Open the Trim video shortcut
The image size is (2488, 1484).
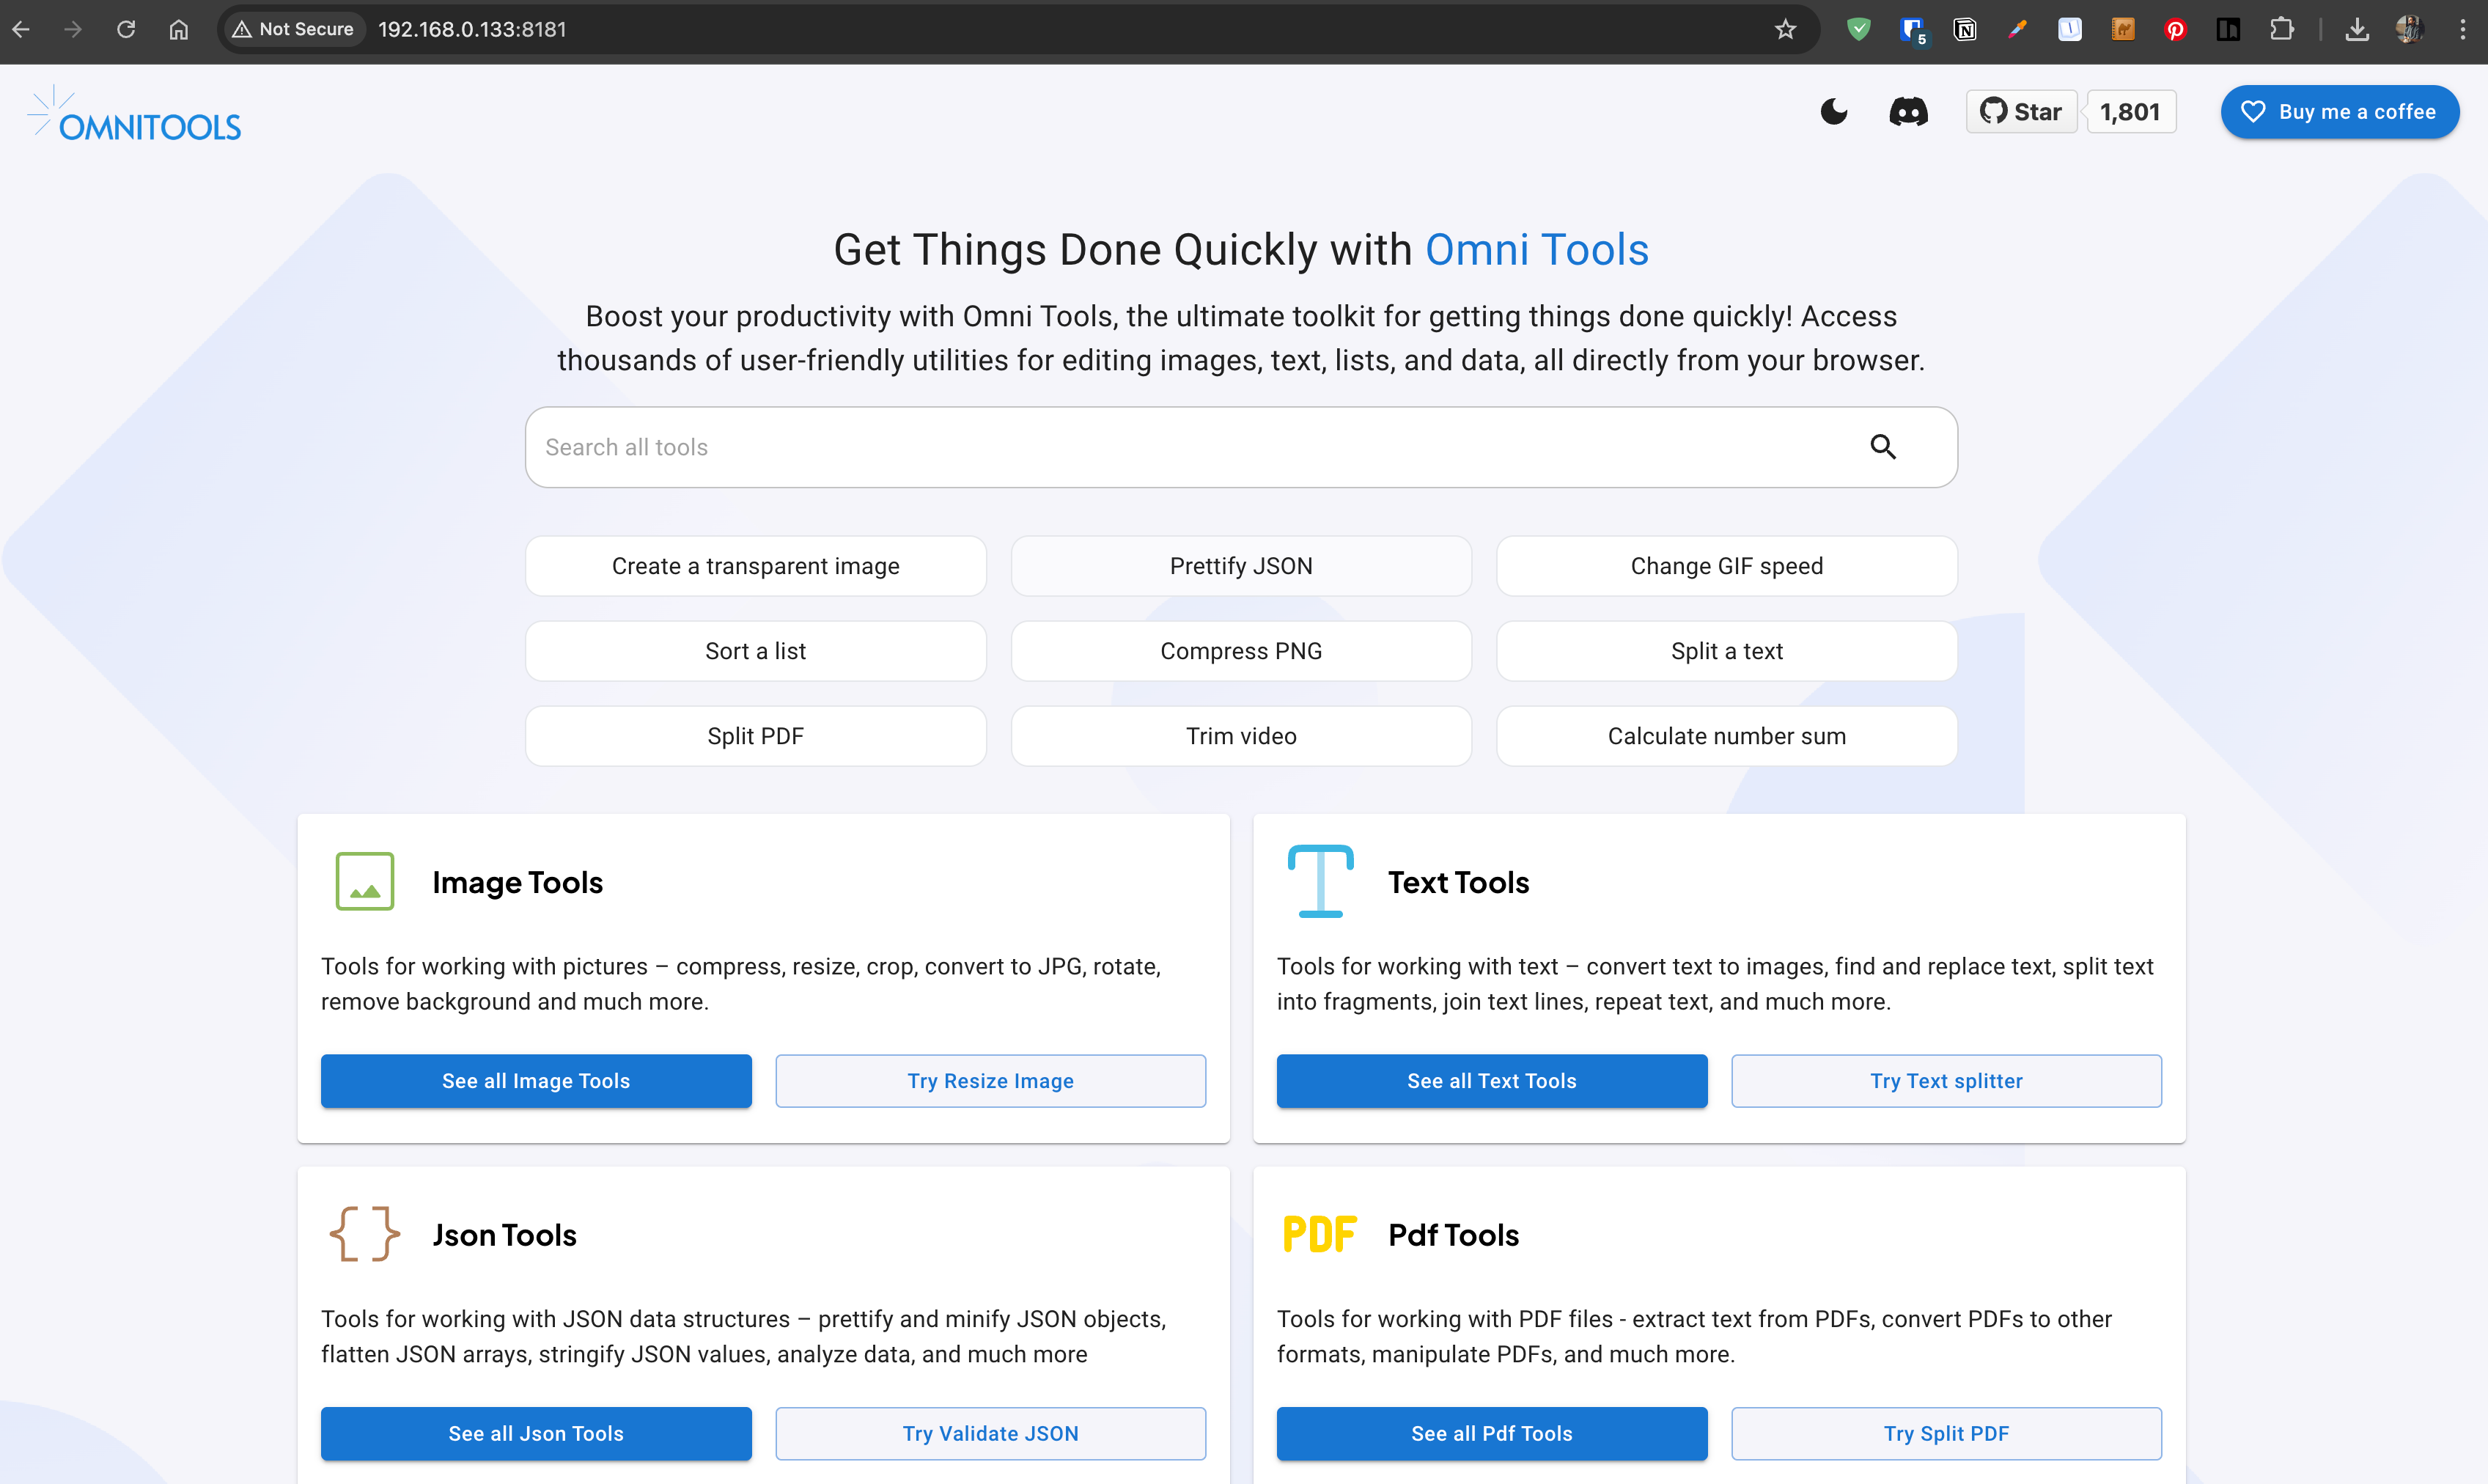pyautogui.click(x=1240, y=736)
